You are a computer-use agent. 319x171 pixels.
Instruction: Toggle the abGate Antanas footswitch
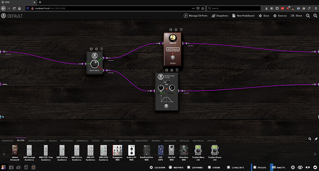click(x=173, y=57)
